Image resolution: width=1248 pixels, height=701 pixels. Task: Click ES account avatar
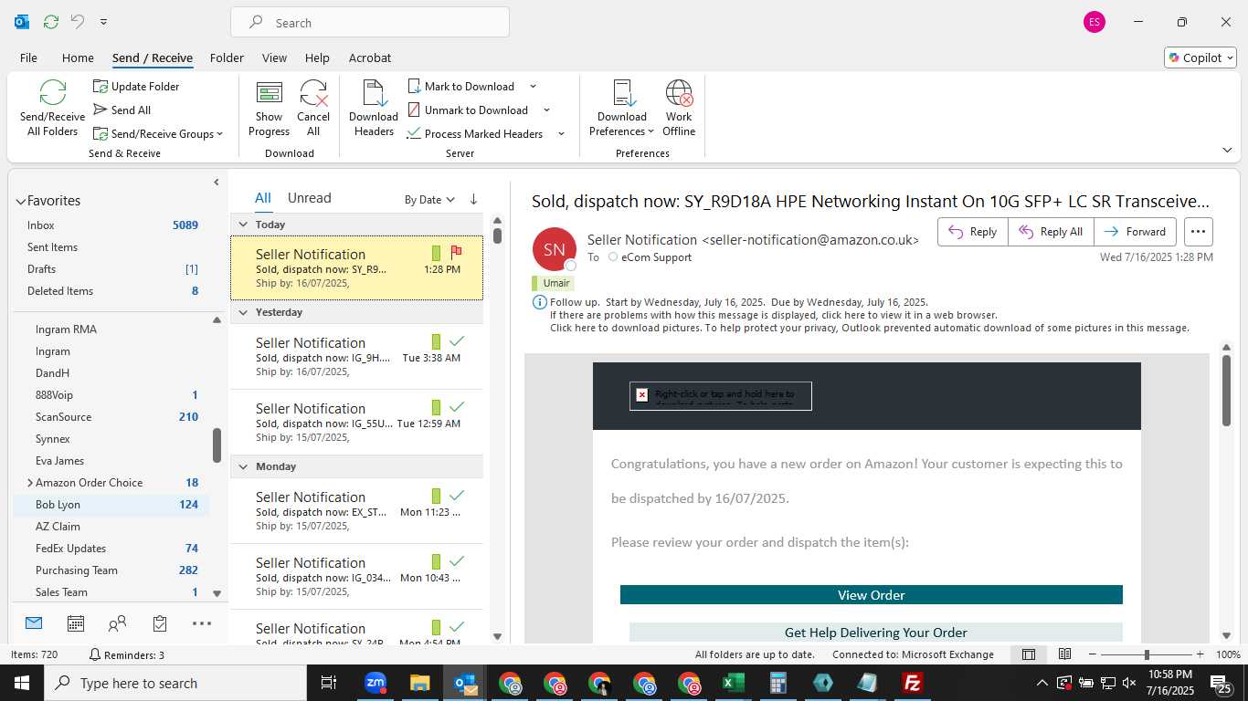point(1095,22)
